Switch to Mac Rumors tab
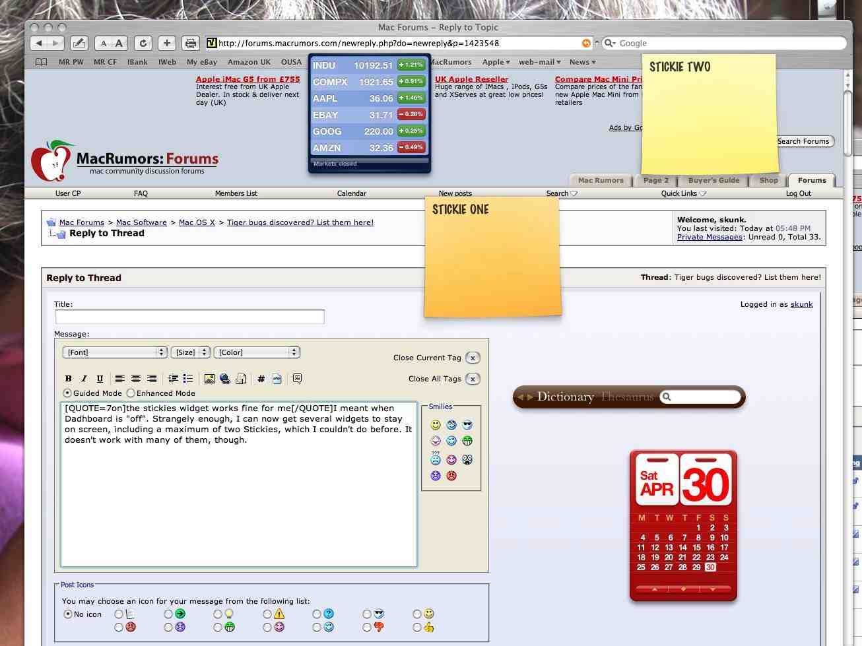Viewport: 862px width, 646px height. [x=601, y=180]
